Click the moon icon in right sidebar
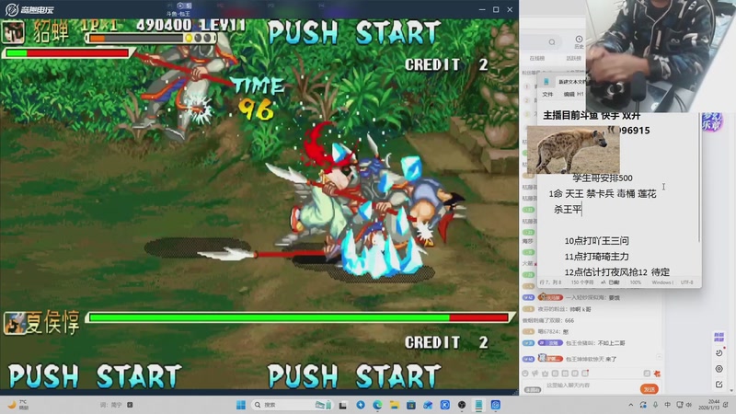This screenshot has height=414, width=736. click(719, 352)
